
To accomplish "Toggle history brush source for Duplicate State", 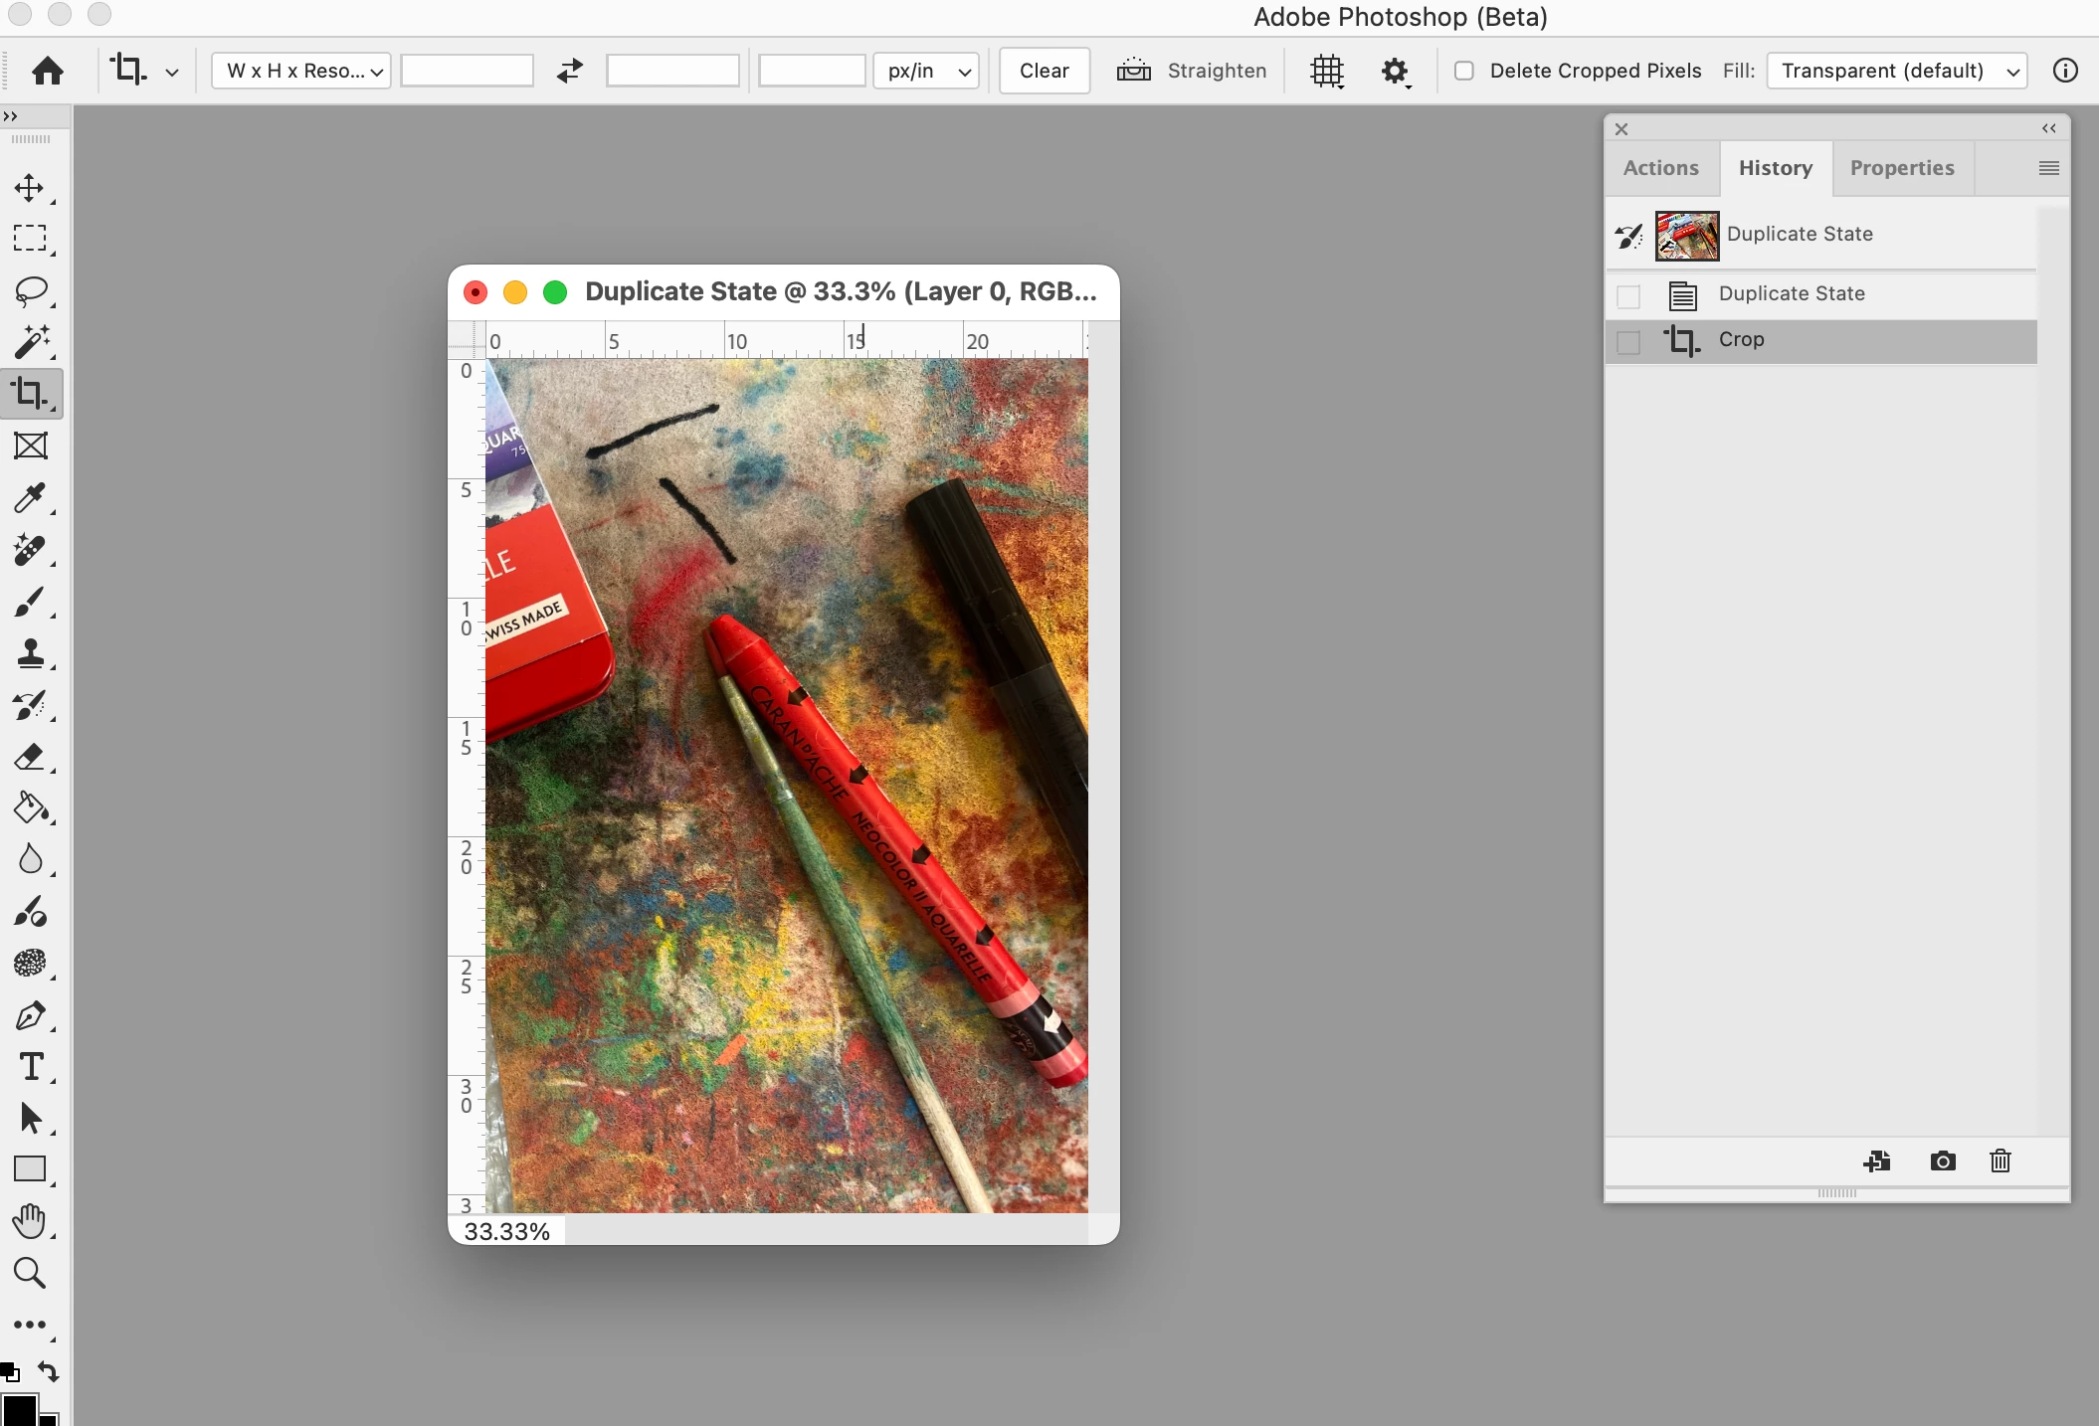I will click(1628, 296).
